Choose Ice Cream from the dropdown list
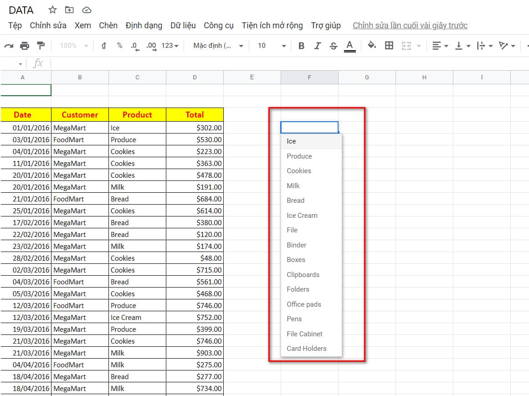Image resolution: width=529 pixels, height=396 pixels. [302, 215]
